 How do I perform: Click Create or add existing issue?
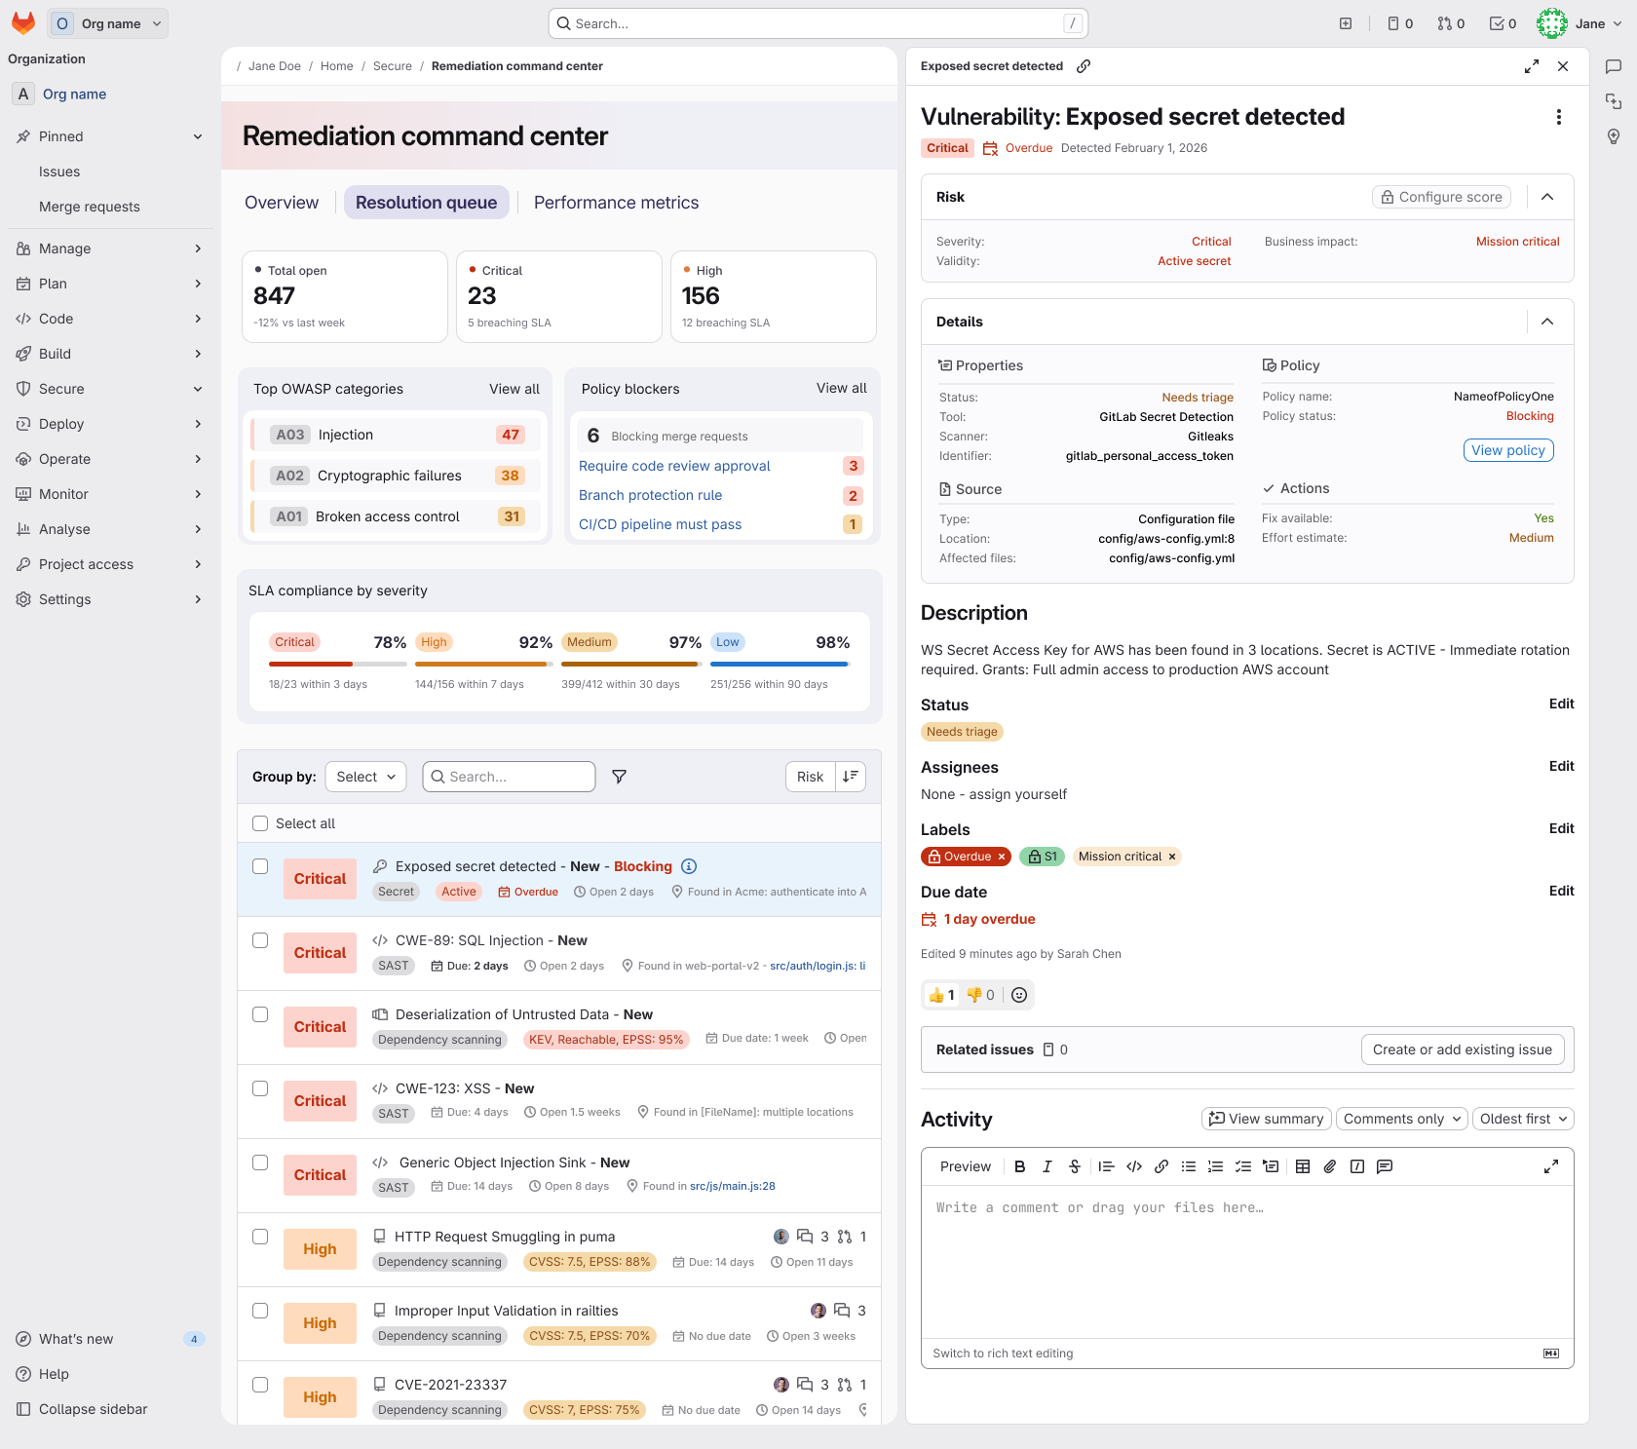pos(1463,1049)
